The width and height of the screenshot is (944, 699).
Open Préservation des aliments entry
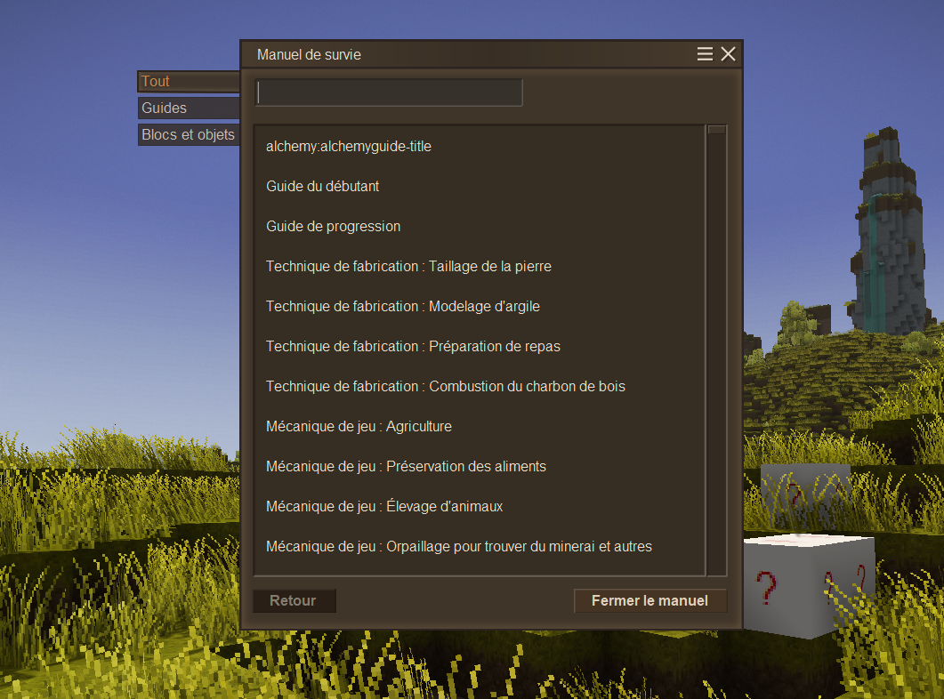406,467
